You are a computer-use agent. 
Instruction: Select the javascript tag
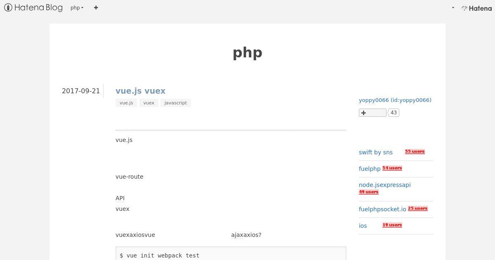click(x=176, y=103)
